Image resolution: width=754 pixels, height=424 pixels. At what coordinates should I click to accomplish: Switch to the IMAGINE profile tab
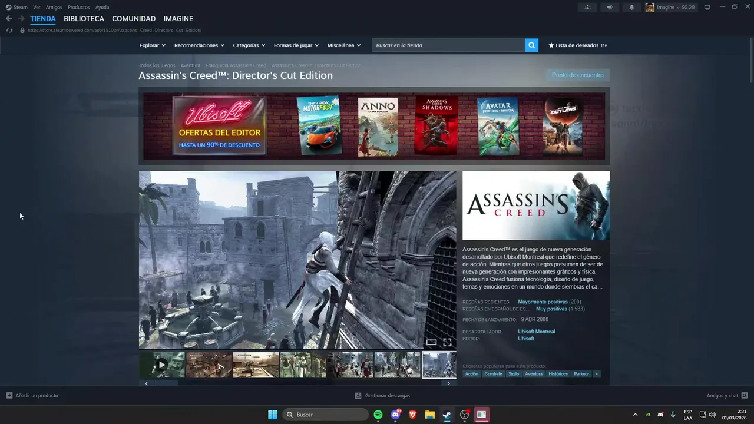[178, 19]
